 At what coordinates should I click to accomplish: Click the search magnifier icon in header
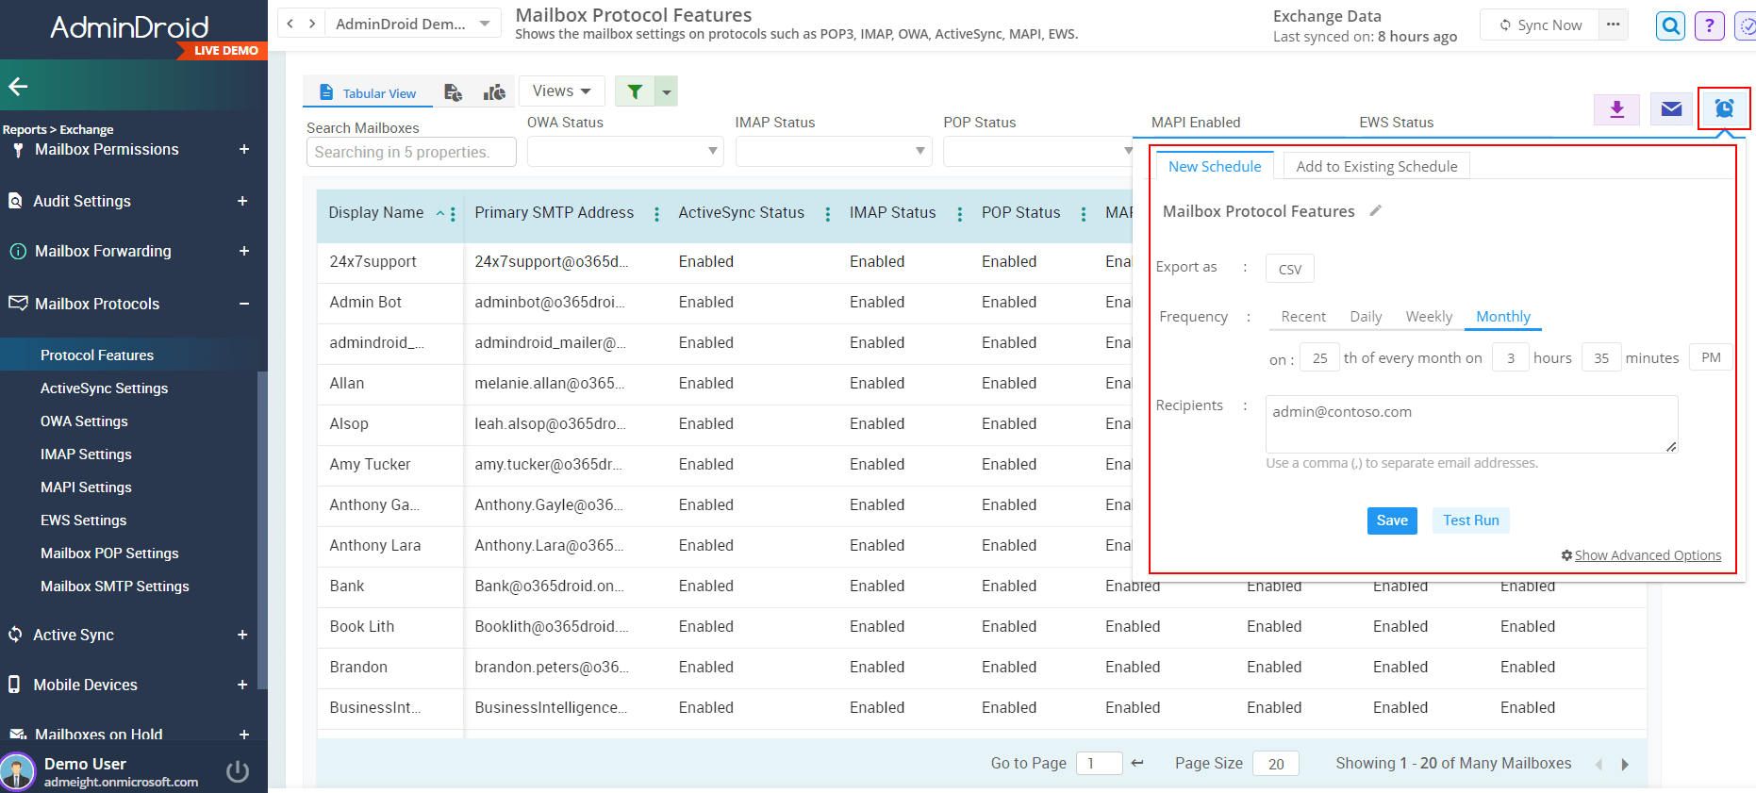(1670, 25)
